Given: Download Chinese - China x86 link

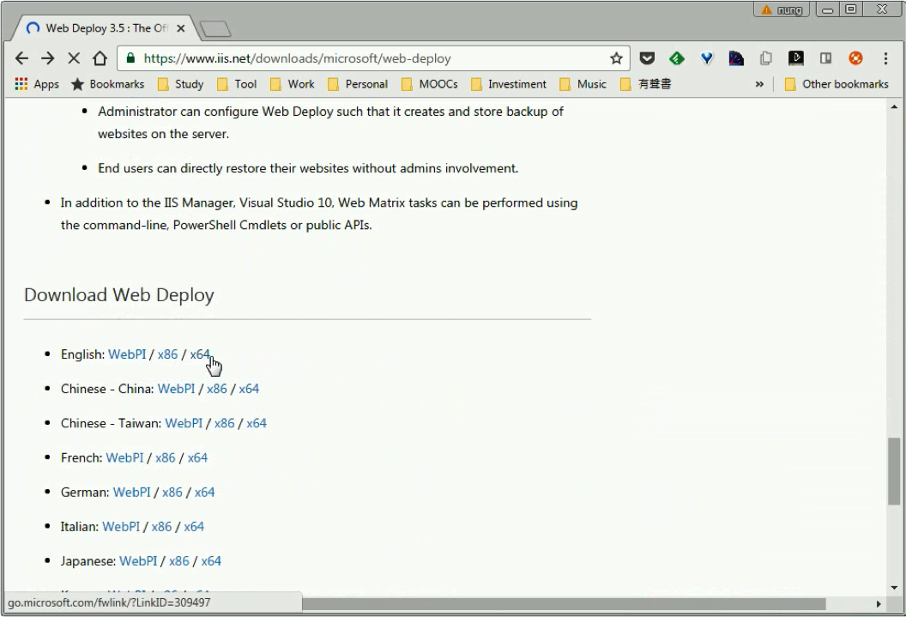Looking at the screenshot, I should (217, 389).
